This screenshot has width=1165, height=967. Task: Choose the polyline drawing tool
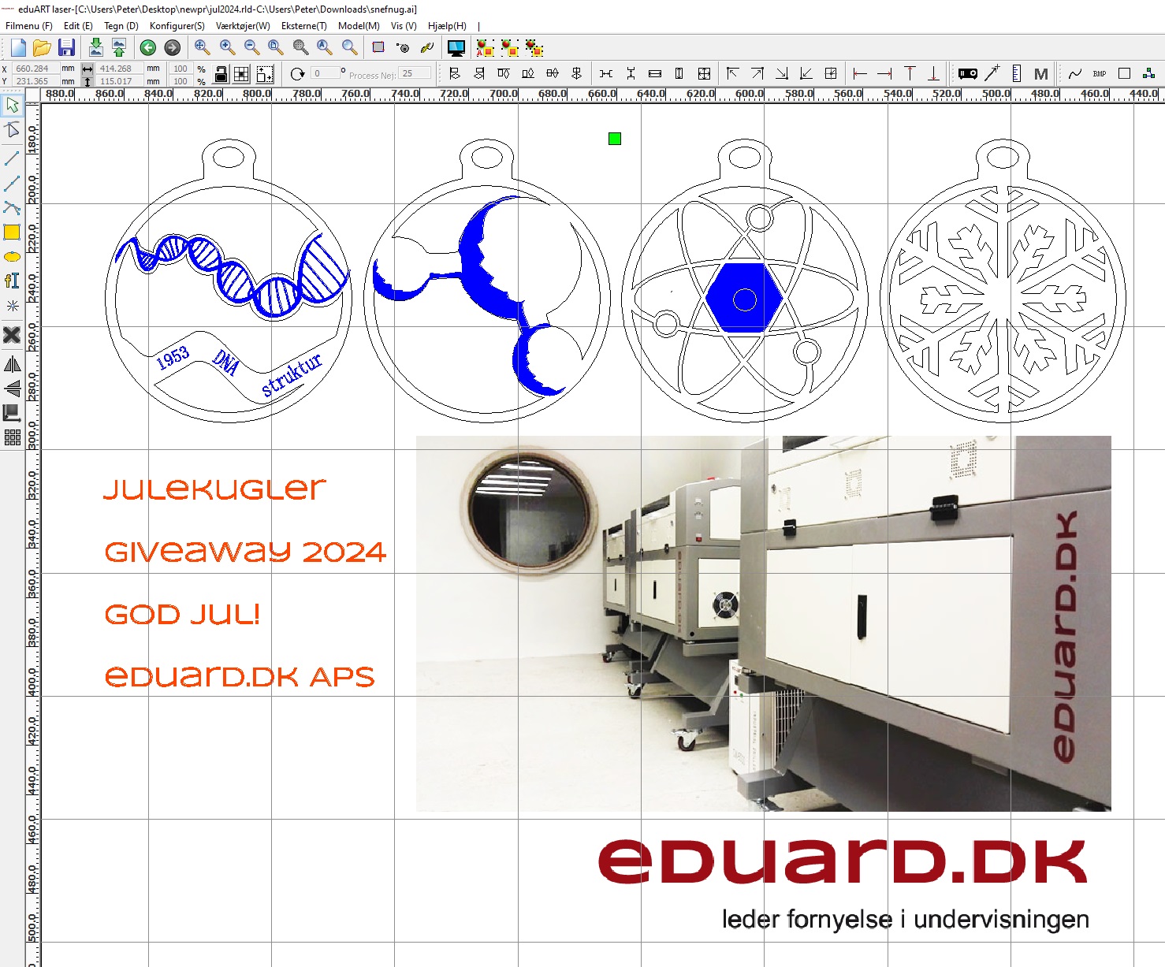click(12, 184)
